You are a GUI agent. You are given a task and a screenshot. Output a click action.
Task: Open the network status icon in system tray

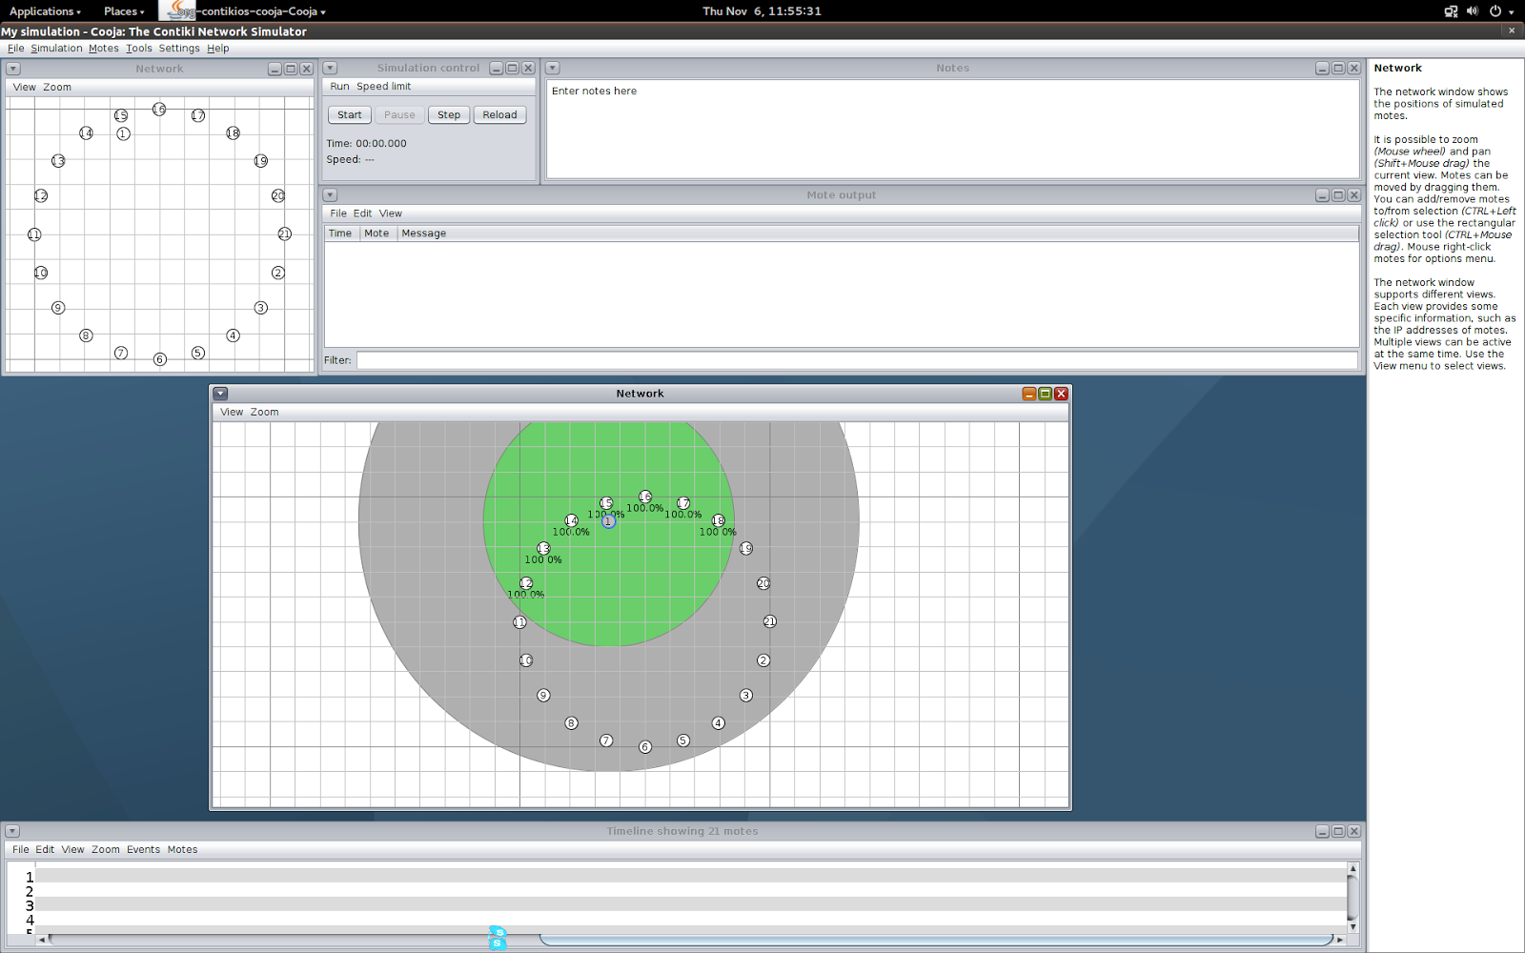coord(1451,11)
